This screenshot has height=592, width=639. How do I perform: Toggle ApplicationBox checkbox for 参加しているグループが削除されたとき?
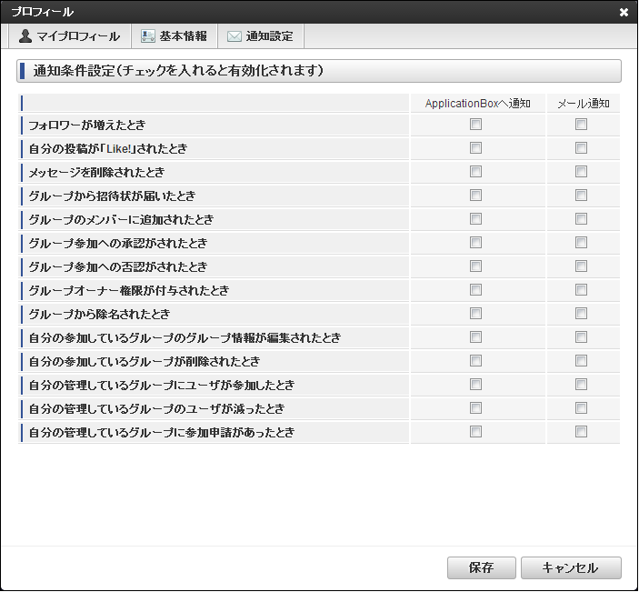point(475,360)
